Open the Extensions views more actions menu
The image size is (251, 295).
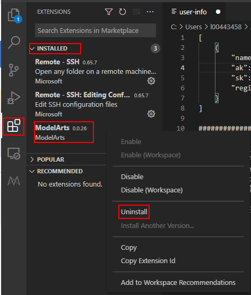coord(150,12)
